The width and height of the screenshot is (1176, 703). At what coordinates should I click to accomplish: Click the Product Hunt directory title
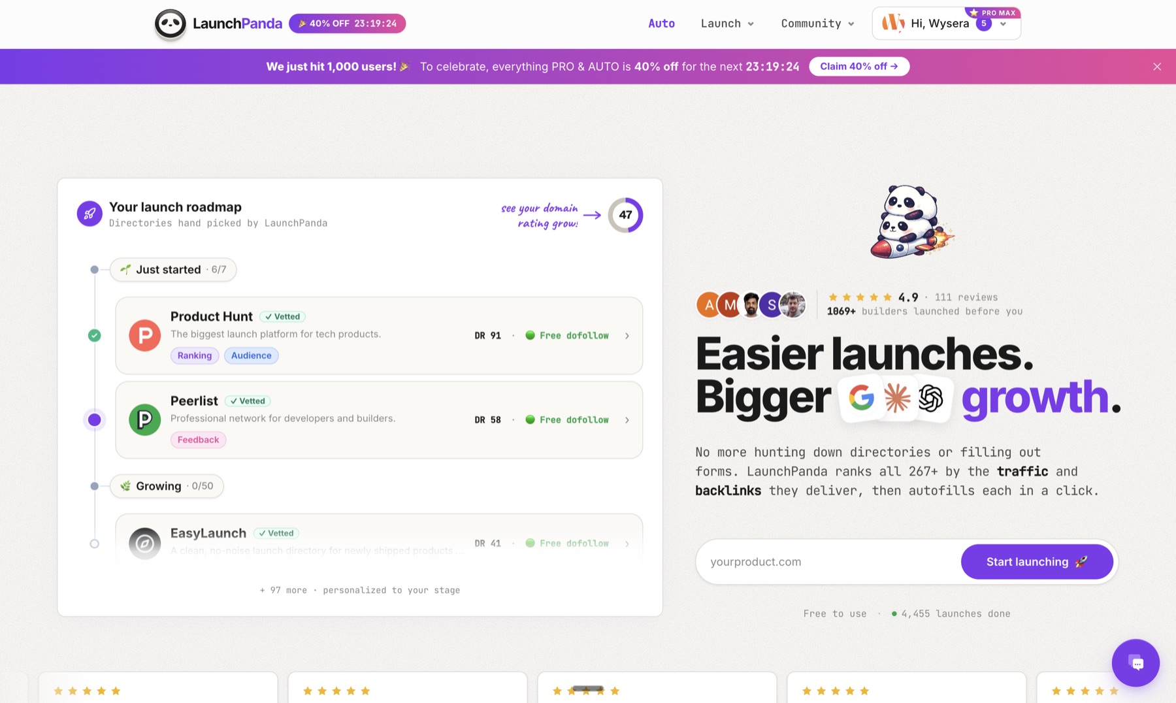point(211,316)
